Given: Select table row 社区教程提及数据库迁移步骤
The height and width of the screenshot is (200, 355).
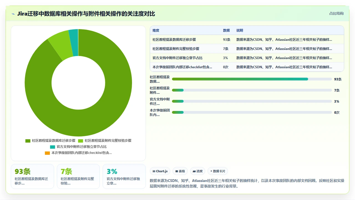Looking at the screenshot, I should click(247, 40).
